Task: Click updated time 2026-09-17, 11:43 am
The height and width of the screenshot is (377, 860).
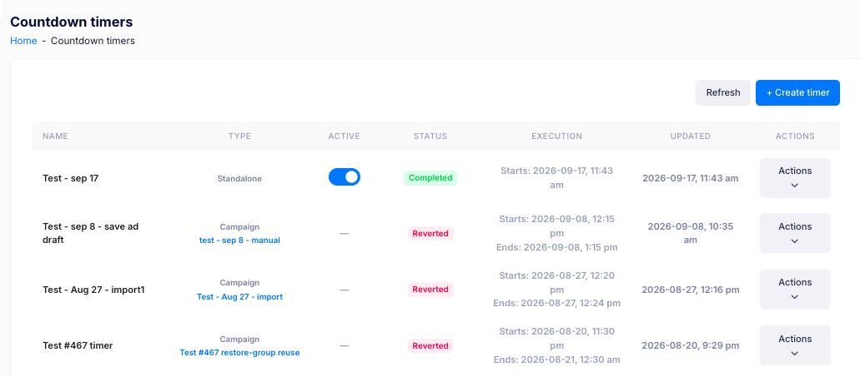Action: tap(691, 178)
